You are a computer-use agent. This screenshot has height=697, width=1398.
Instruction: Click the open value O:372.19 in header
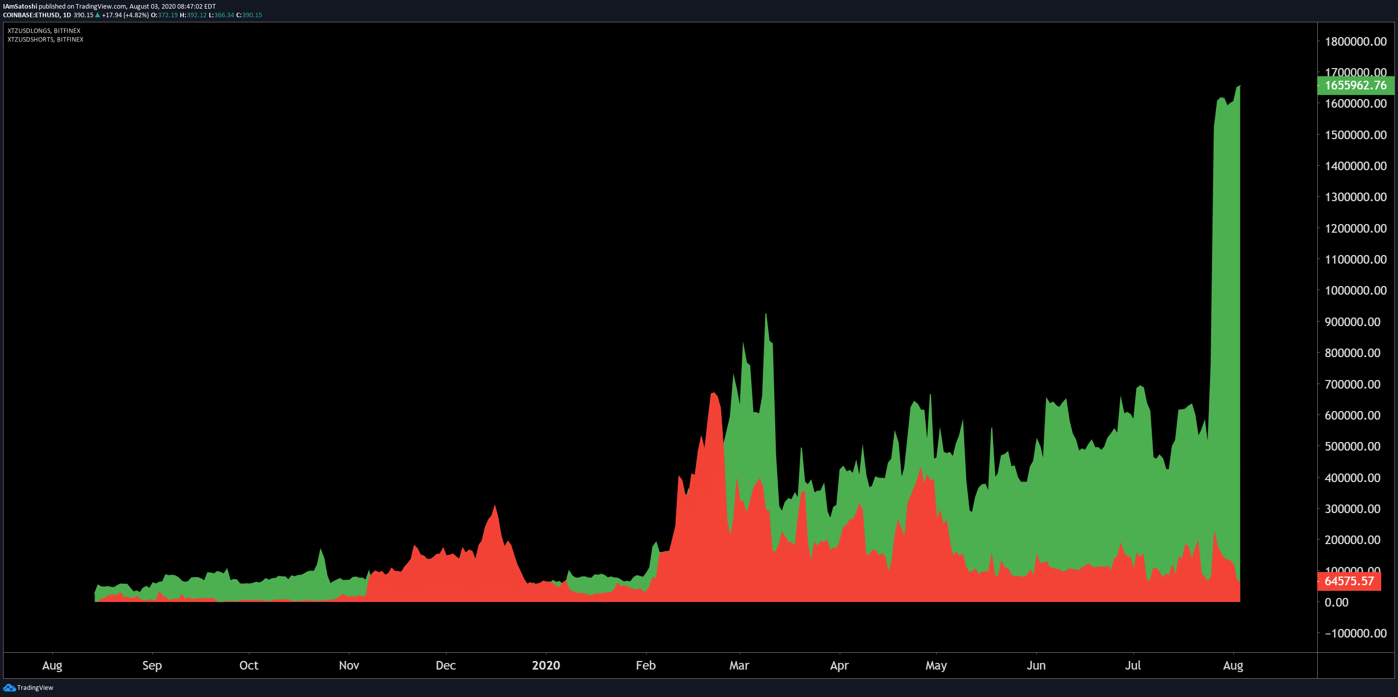pos(165,15)
